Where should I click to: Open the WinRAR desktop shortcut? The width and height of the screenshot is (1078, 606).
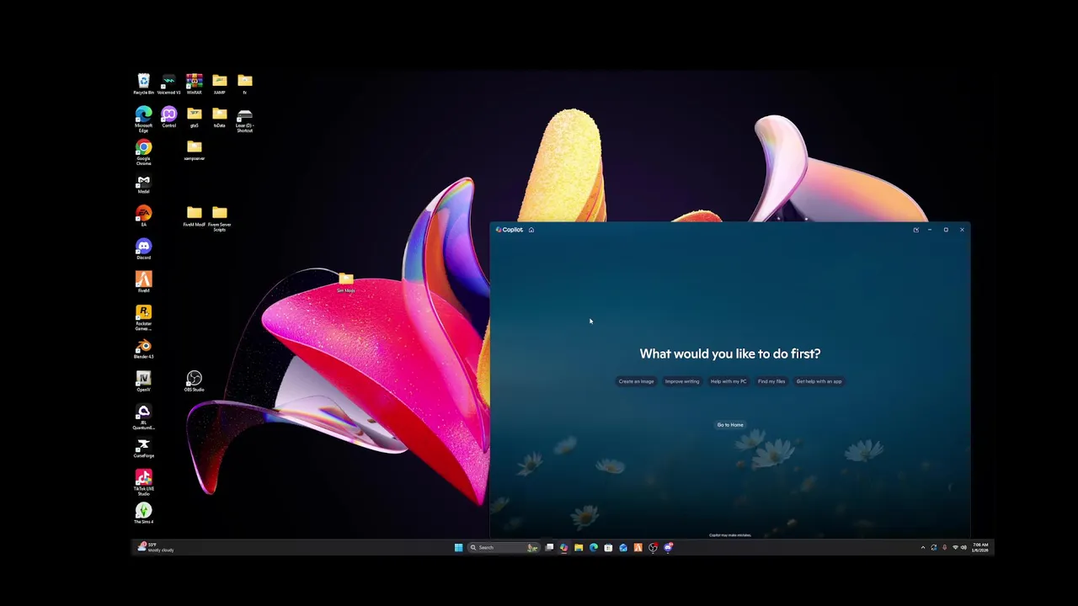pyautogui.click(x=194, y=83)
